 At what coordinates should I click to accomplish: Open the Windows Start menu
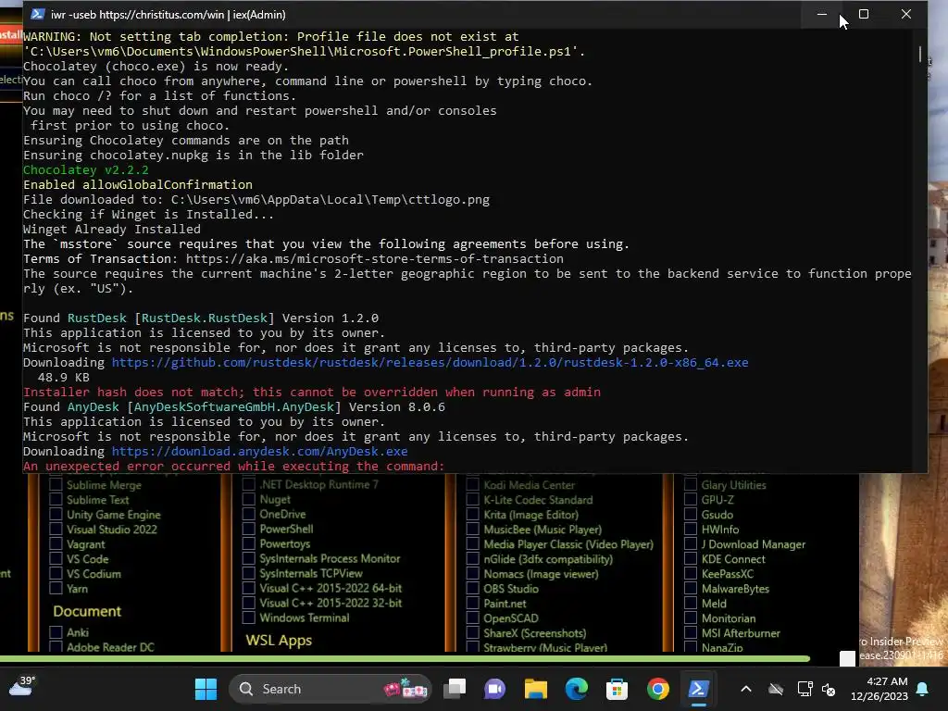[206, 689]
